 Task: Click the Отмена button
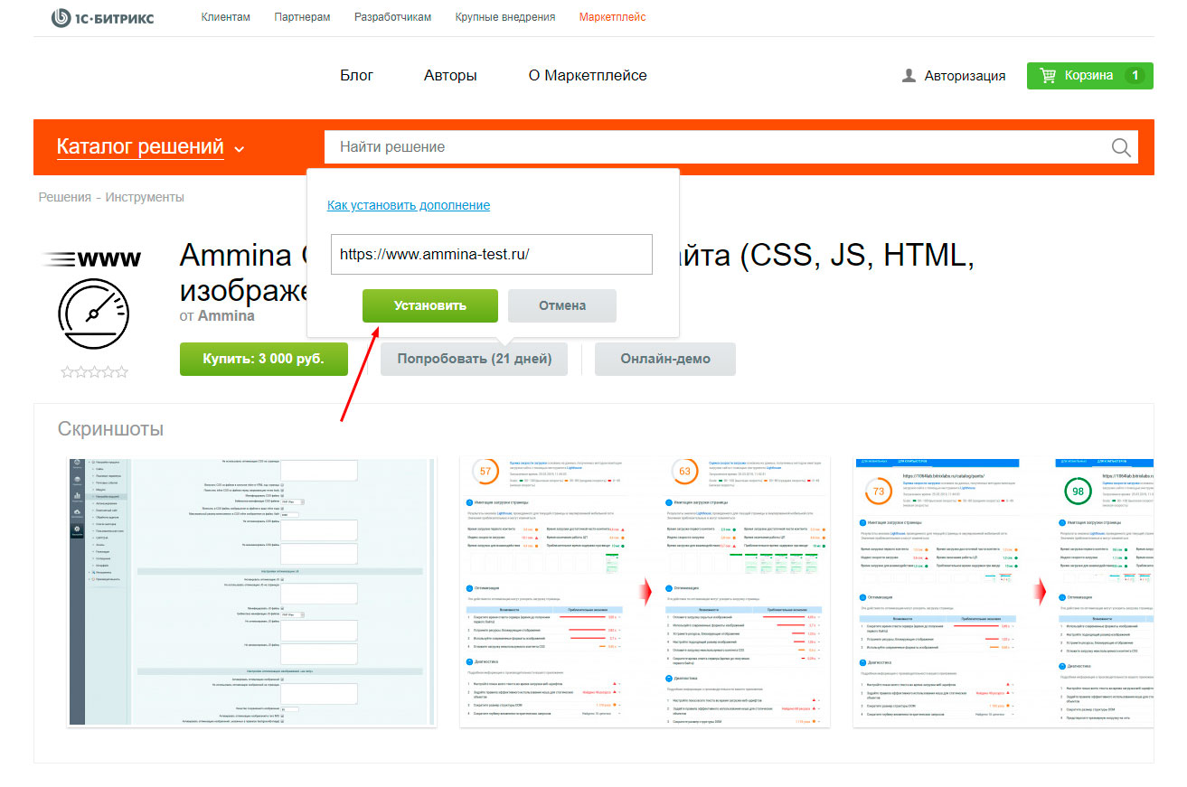coord(562,305)
